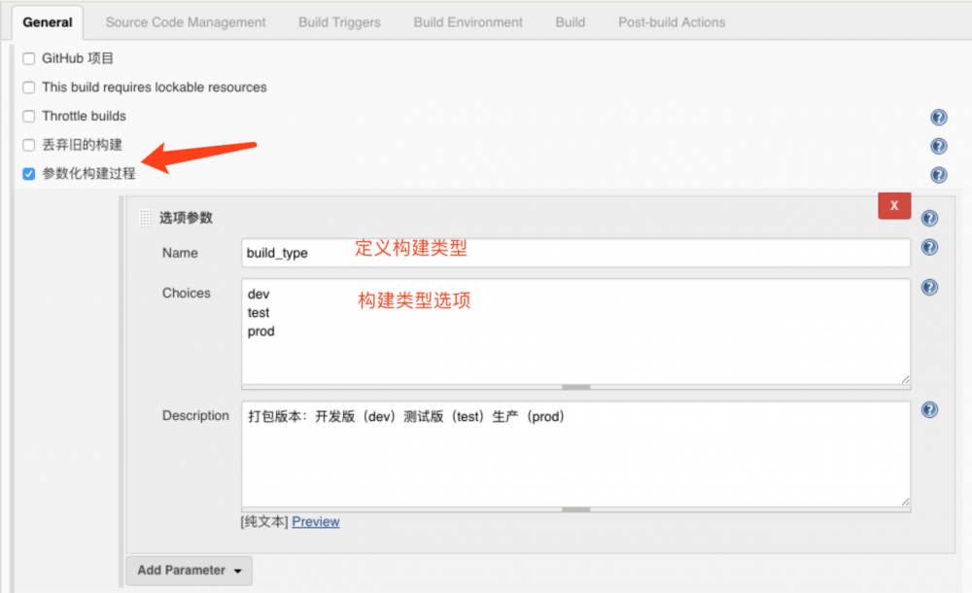Enable the GitHub 项目 checkbox
The width and height of the screenshot is (972, 593).
point(28,58)
